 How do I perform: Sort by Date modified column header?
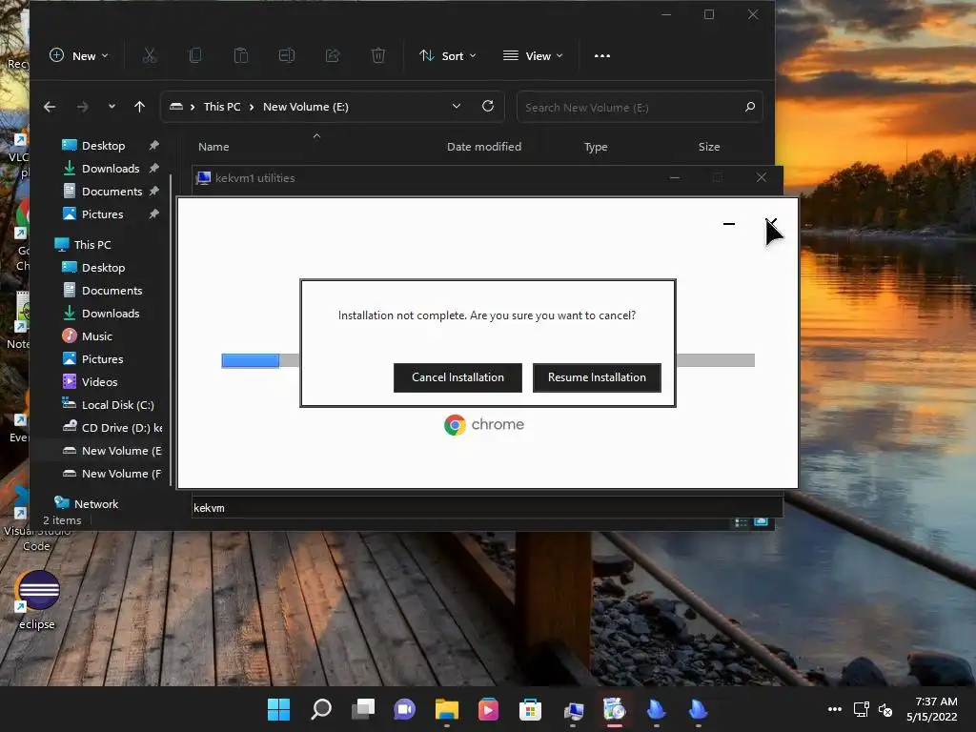pos(484,147)
